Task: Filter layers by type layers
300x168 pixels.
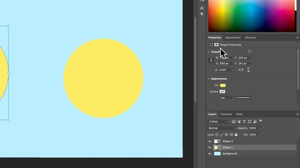Action: pos(244,121)
